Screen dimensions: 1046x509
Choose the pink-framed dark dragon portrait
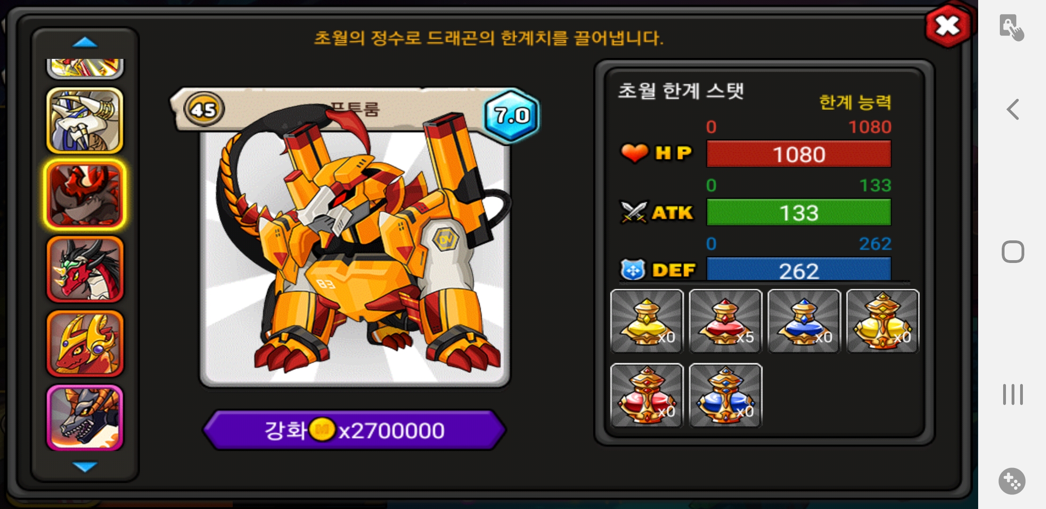click(x=85, y=418)
